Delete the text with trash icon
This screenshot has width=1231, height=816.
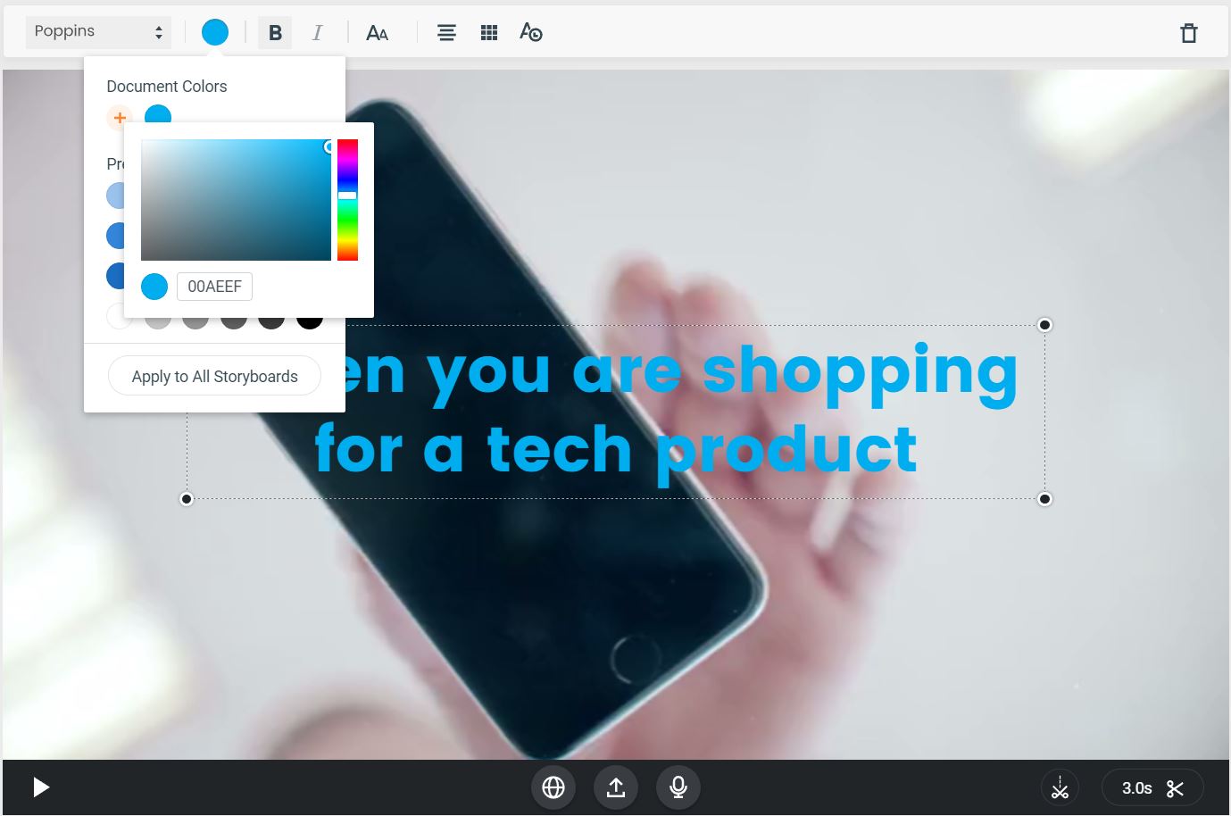1188,33
